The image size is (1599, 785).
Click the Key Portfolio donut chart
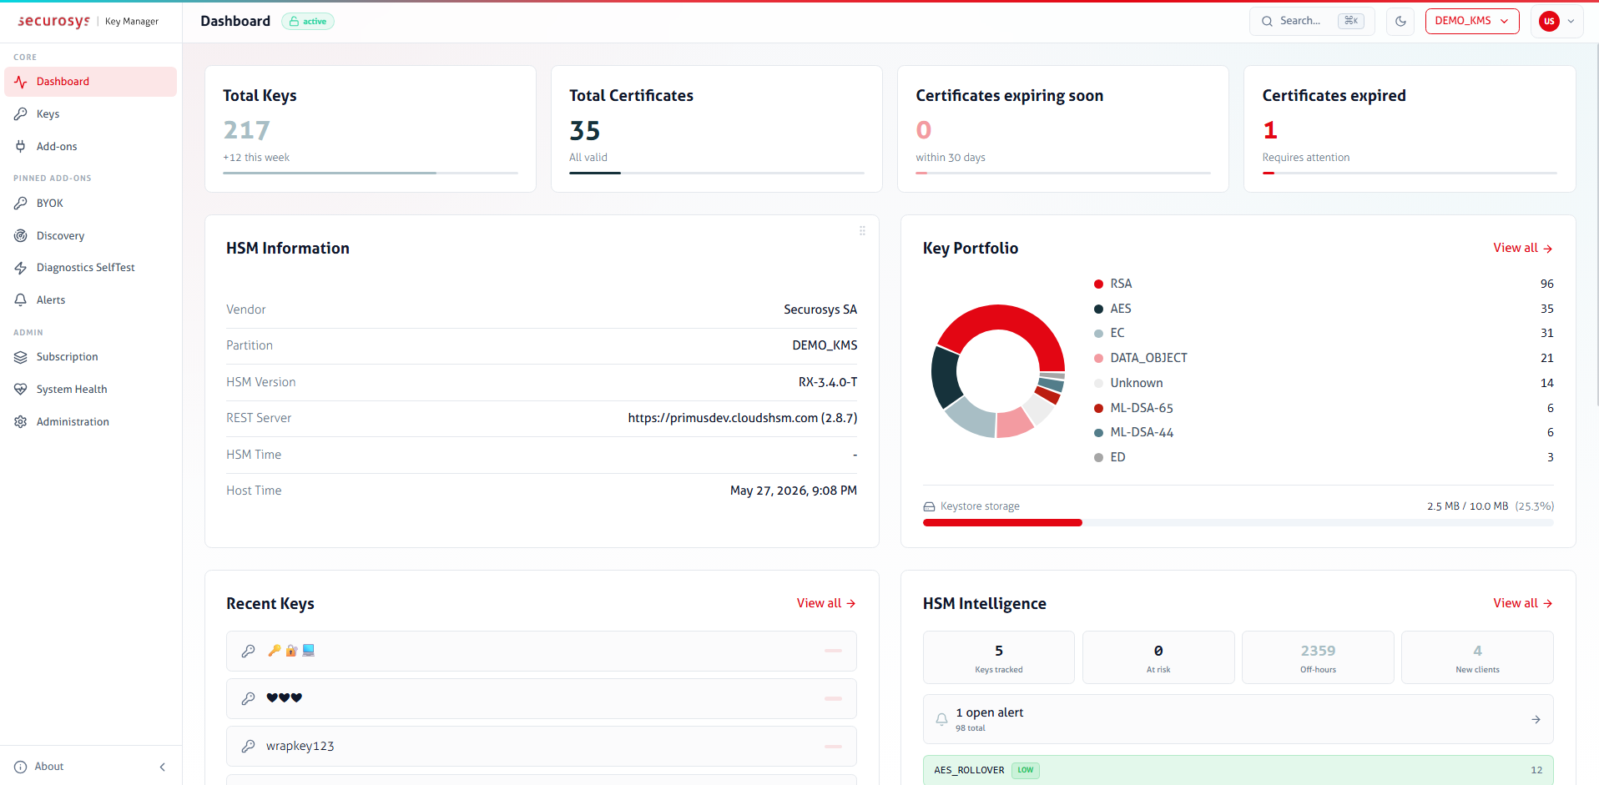998,371
